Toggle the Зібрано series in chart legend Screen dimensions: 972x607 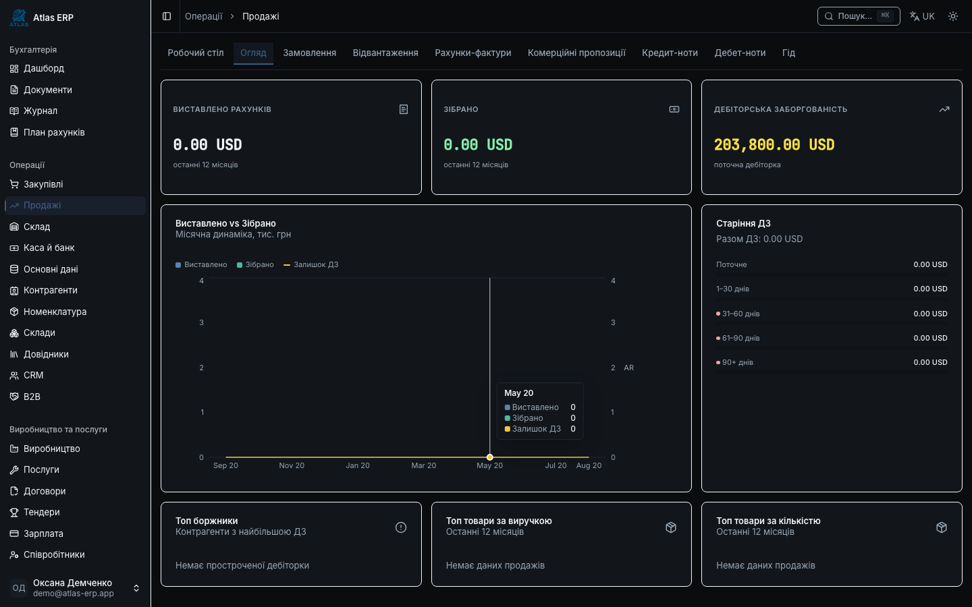point(255,265)
